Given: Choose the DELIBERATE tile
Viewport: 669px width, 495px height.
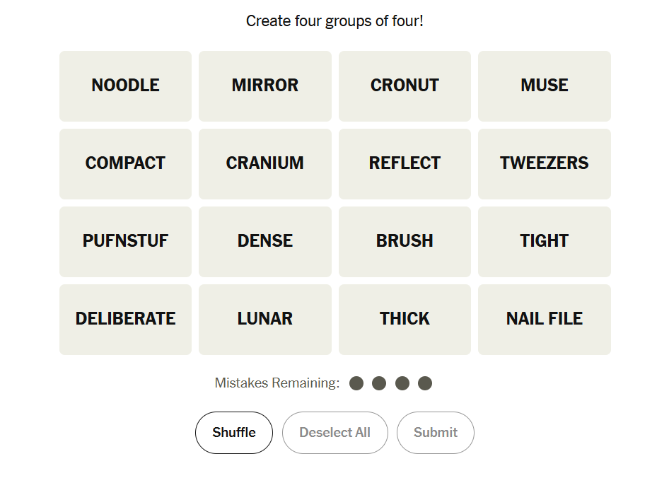Looking at the screenshot, I should click(x=125, y=319).
